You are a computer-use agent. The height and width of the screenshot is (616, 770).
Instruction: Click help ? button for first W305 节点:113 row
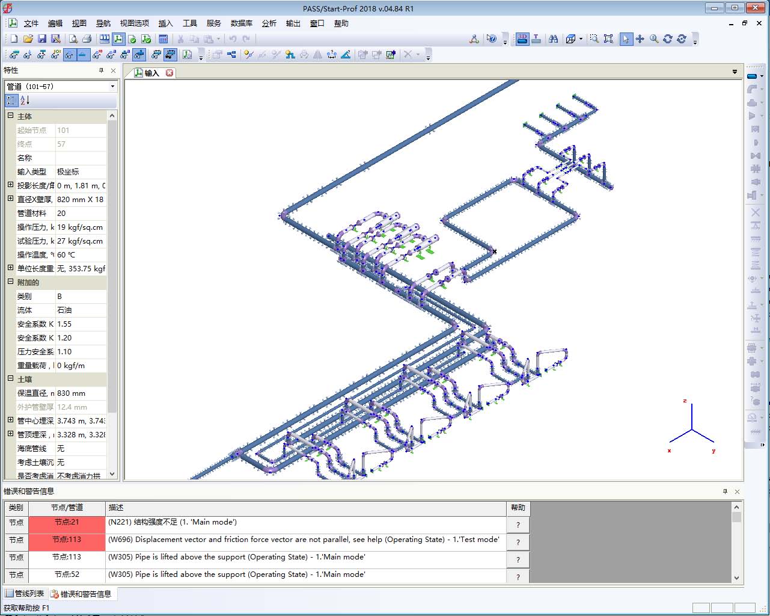click(518, 559)
